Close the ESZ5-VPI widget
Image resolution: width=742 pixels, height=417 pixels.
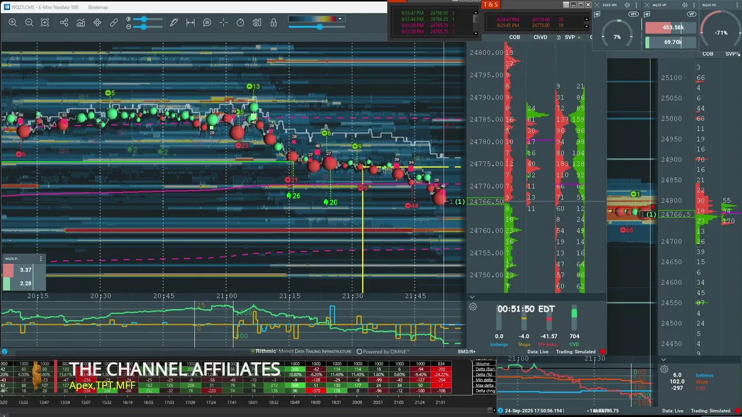click(597, 5)
